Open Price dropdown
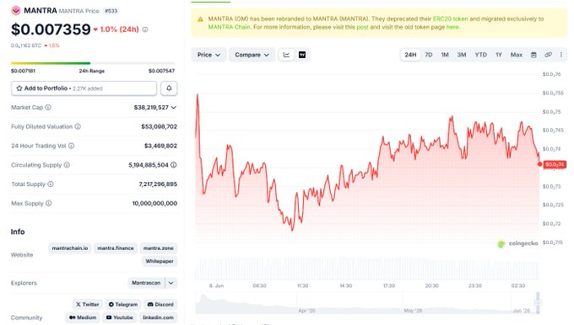Image resolution: width=574 pixels, height=325 pixels. (x=208, y=55)
